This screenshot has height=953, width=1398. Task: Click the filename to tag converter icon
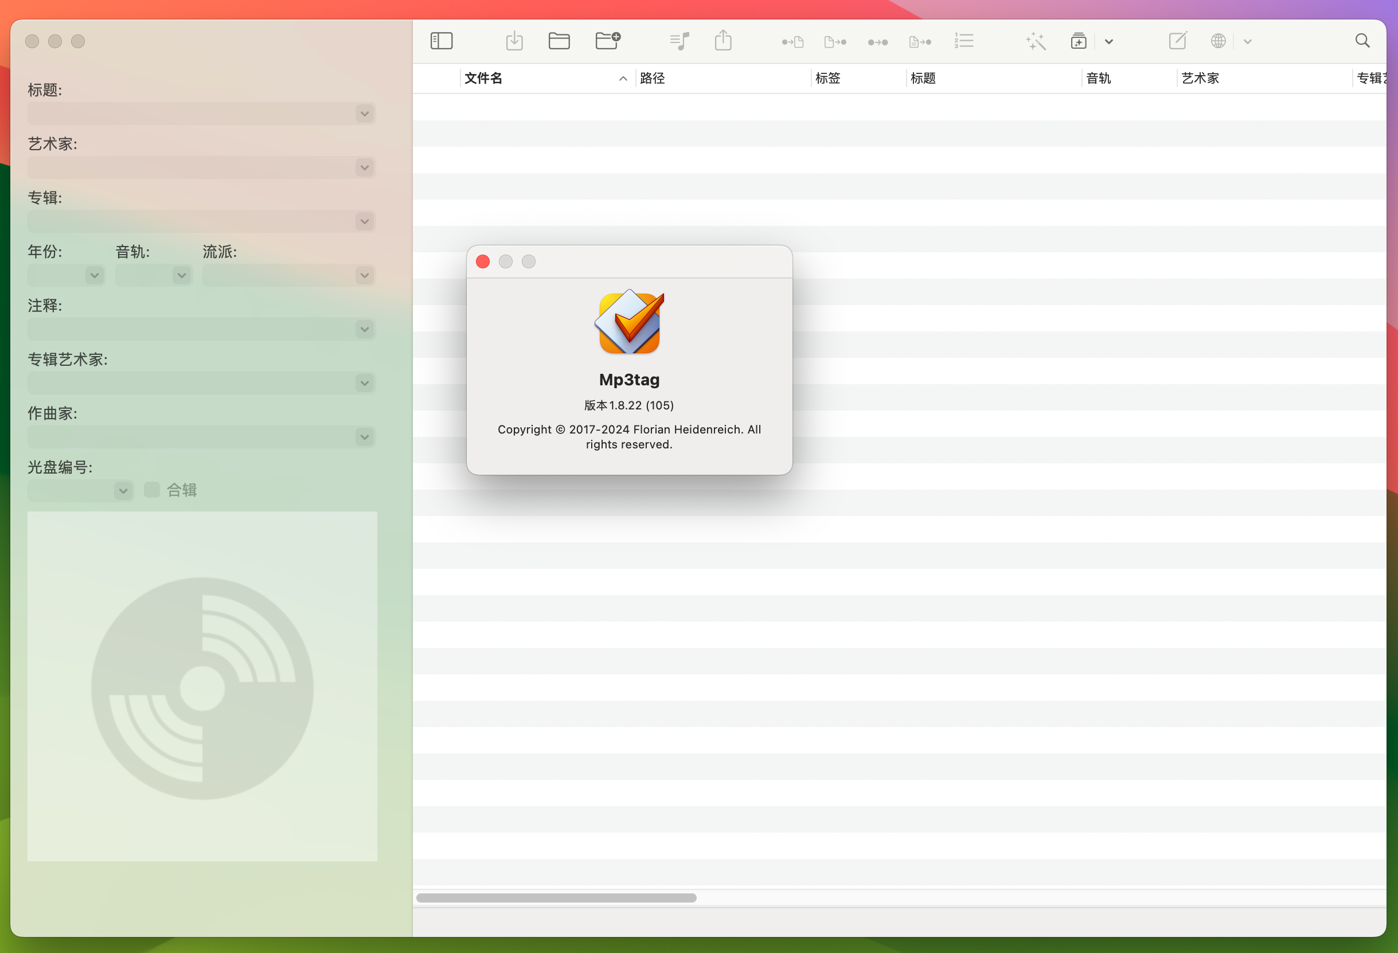pos(835,41)
